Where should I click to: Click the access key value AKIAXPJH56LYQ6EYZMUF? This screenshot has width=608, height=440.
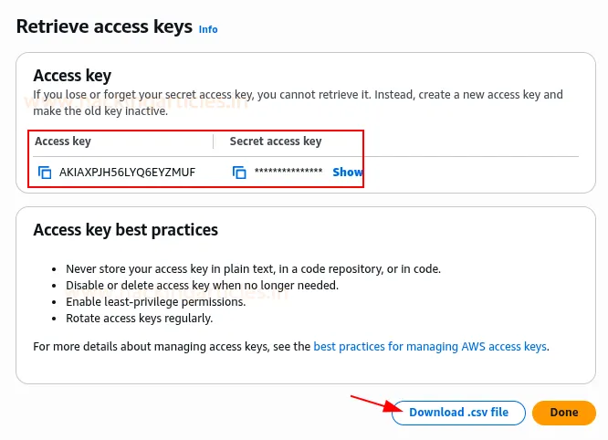[127, 172]
